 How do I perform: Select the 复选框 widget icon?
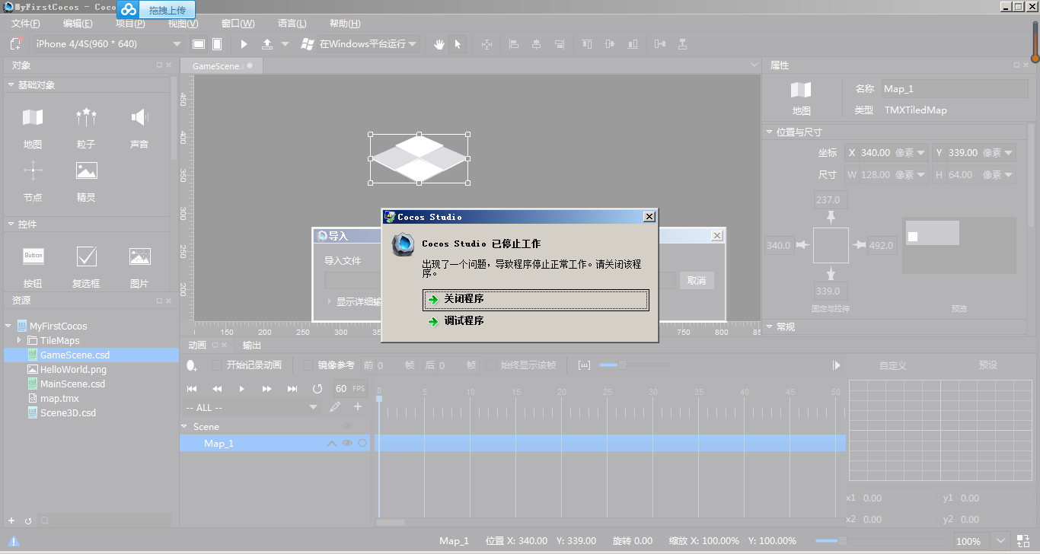[x=86, y=256]
